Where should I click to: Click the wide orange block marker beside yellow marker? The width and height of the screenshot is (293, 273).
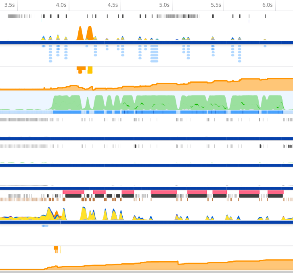point(81,68)
